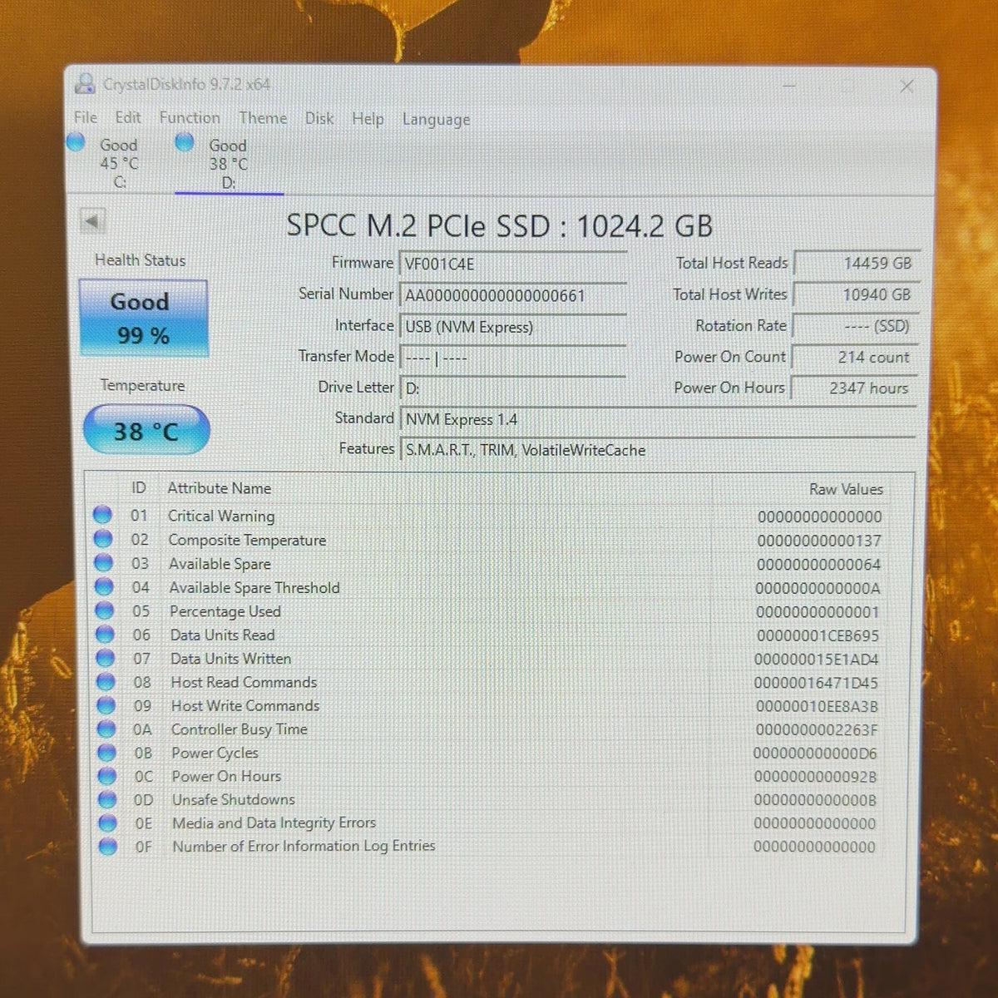Open the Theme menu
998x998 pixels.
[263, 118]
